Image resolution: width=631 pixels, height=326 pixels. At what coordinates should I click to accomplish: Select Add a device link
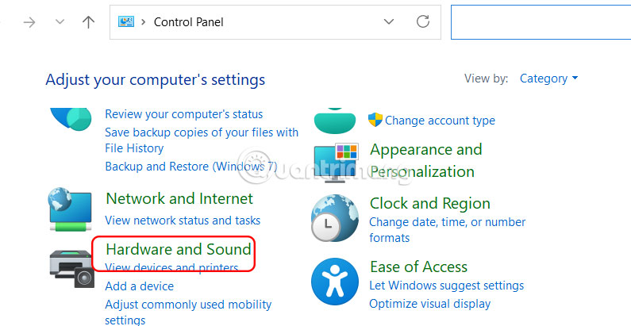coord(139,286)
